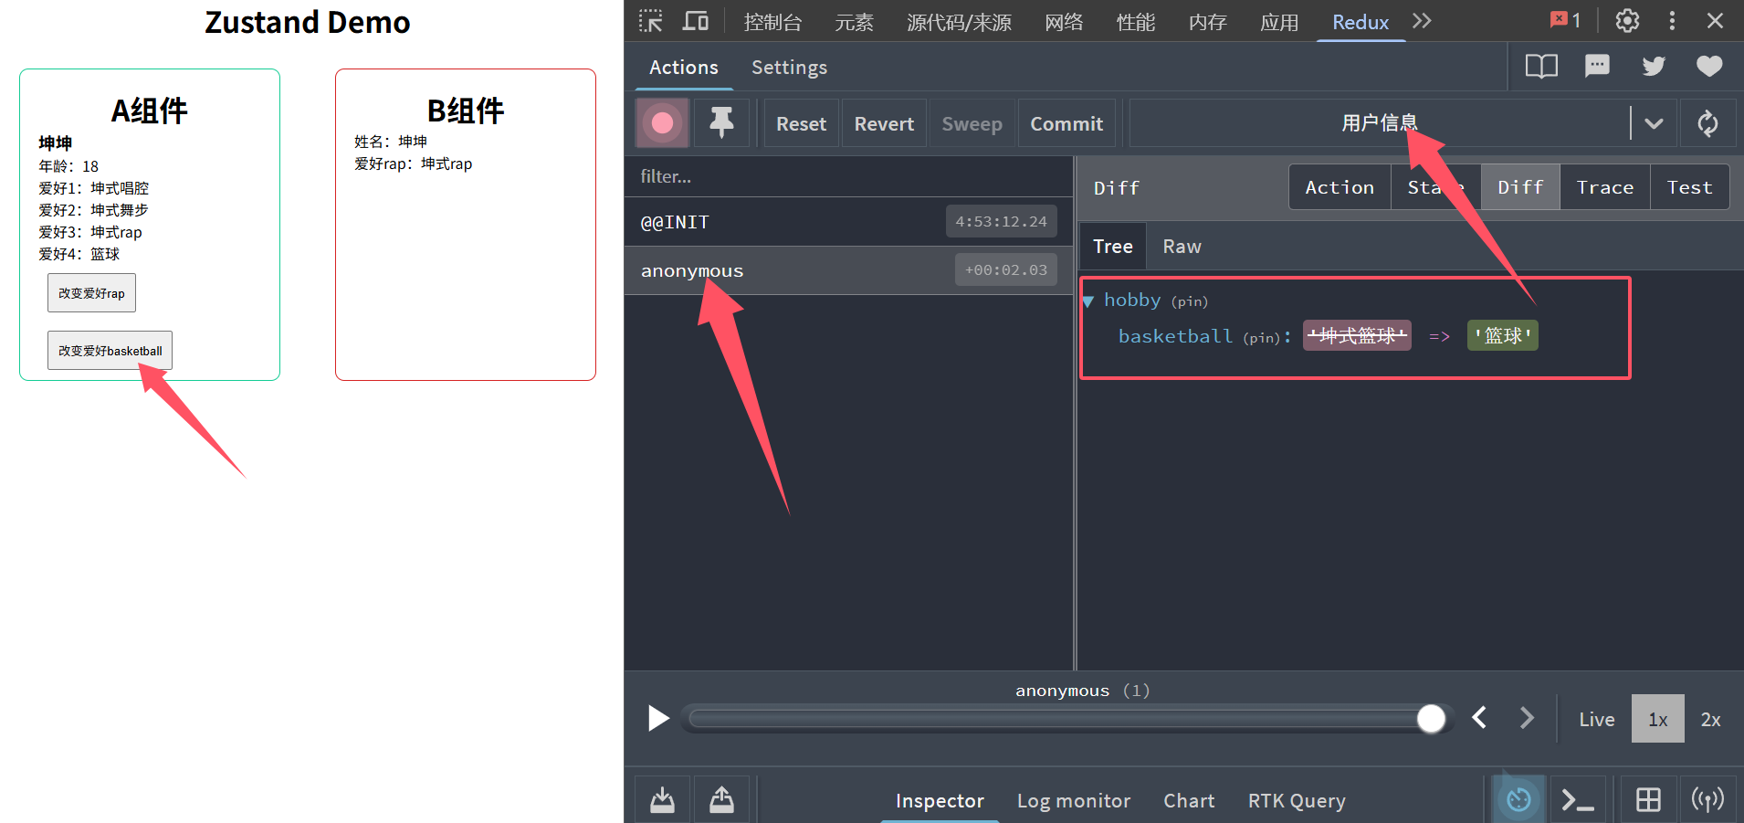The height and width of the screenshot is (823, 1744).
Task: Click the 改变爱好rap button
Action: pyautogui.click(x=91, y=293)
